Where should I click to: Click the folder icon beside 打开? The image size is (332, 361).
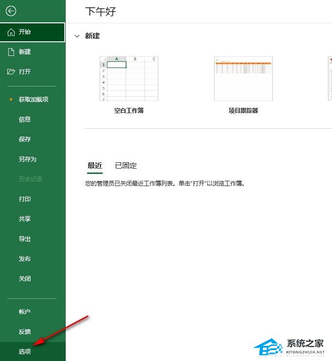(x=11, y=71)
